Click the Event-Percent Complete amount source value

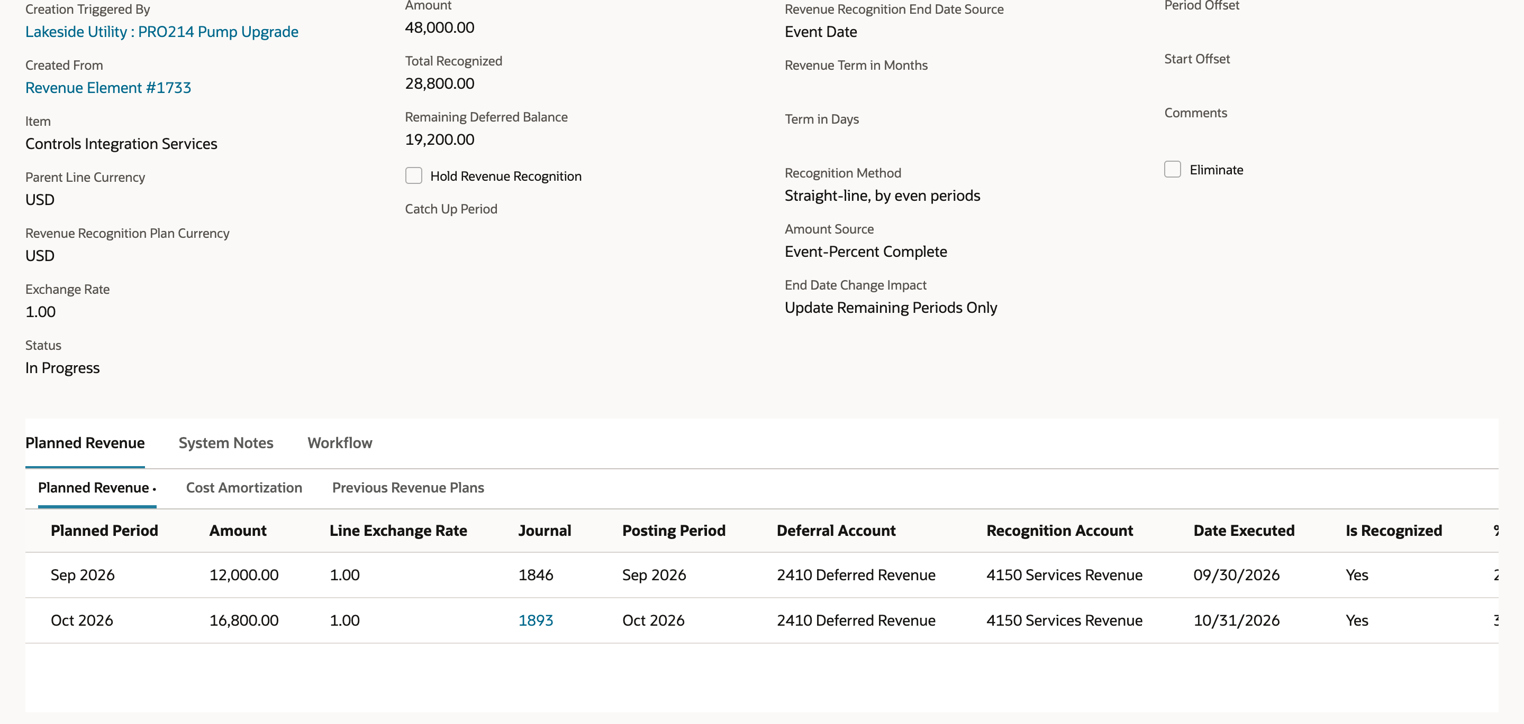pyautogui.click(x=866, y=252)
